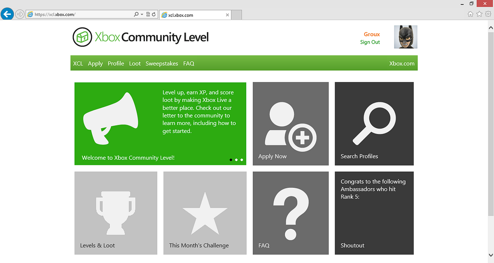Screen dimensions: 494x263
Task: Click the Xbox Community Level title text
Action: point(151,37)
